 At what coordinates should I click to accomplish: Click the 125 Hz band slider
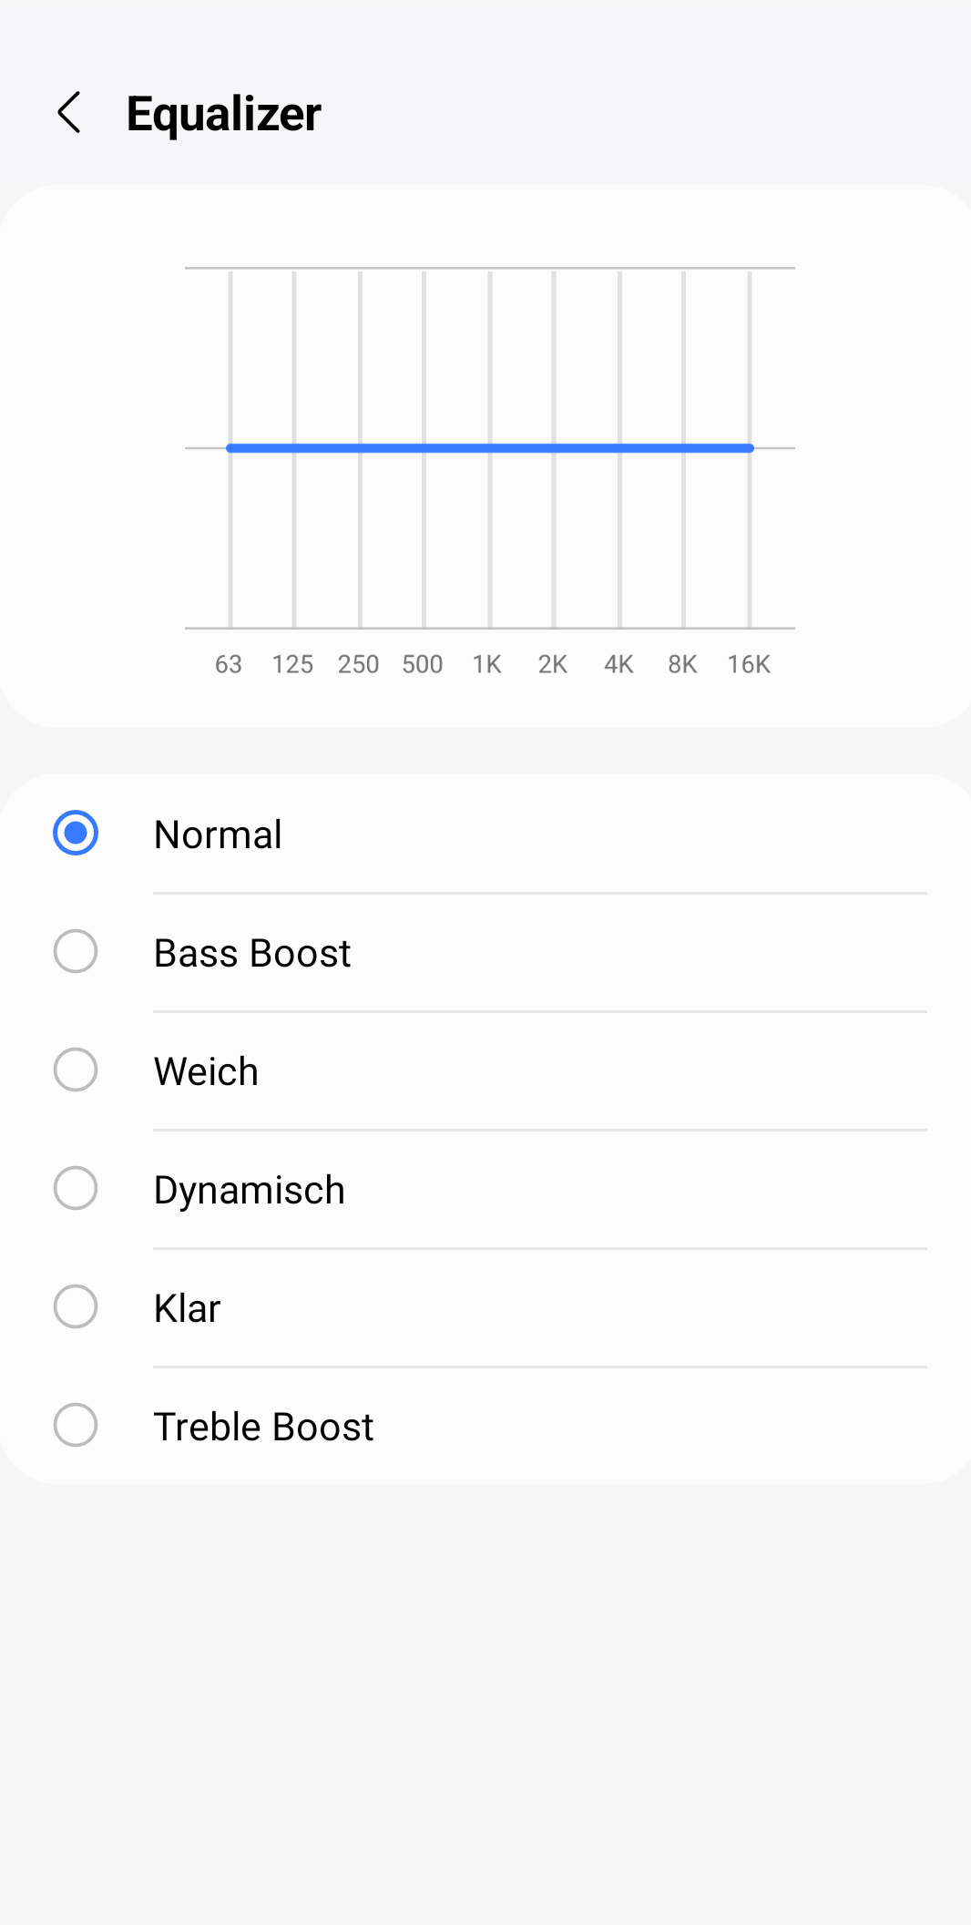tap(294, 448)
